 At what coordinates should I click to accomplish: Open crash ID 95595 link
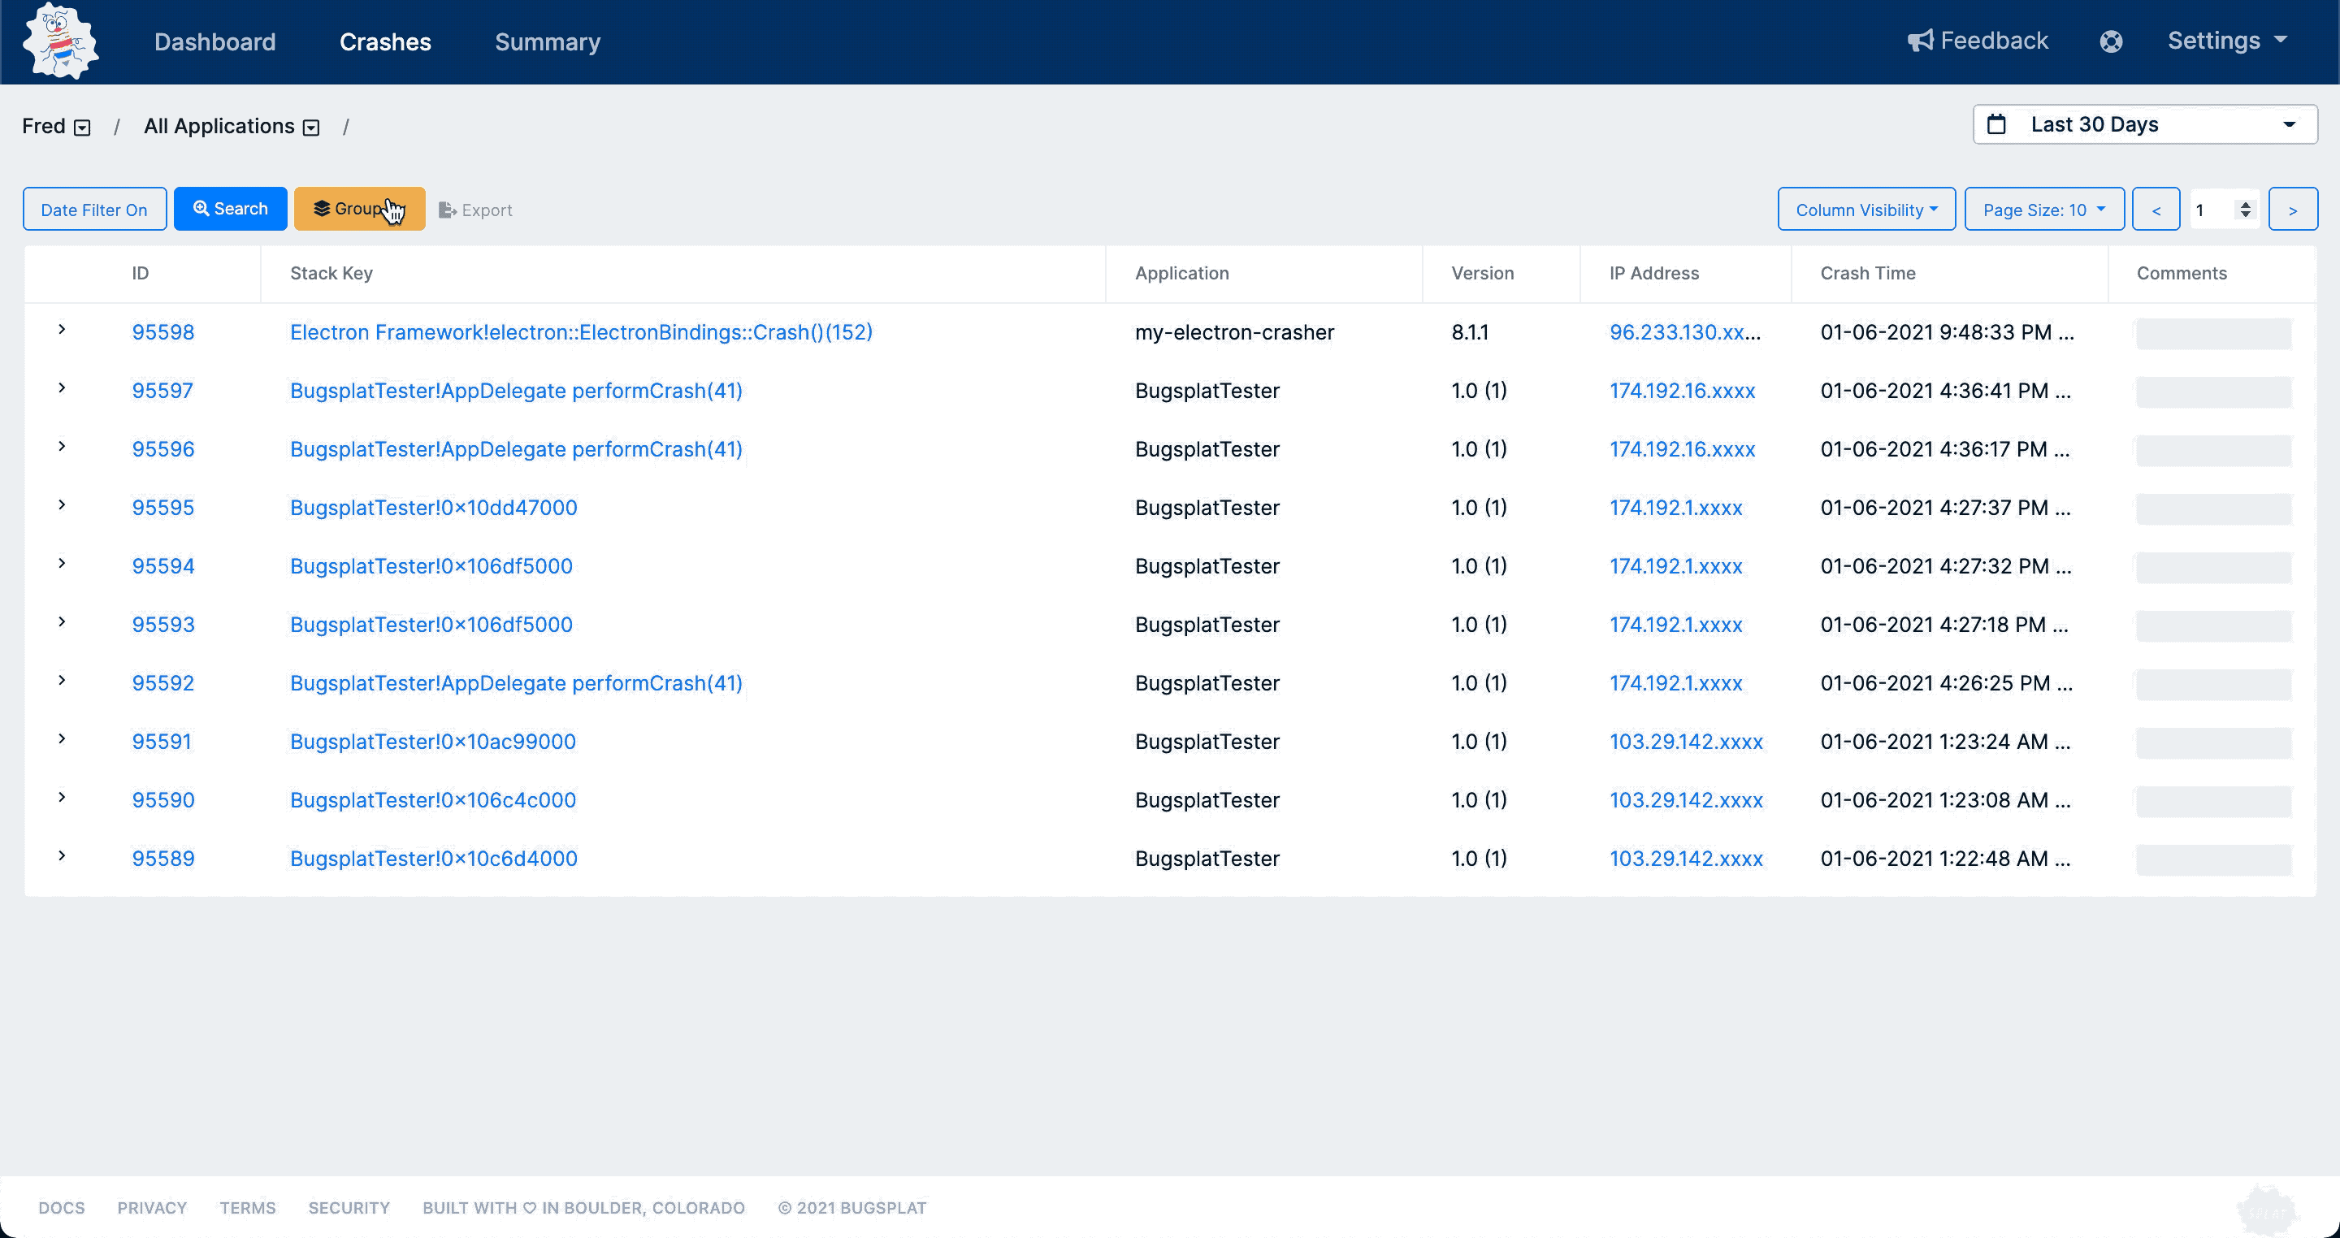pyautogui.click(x=162, y=508)
